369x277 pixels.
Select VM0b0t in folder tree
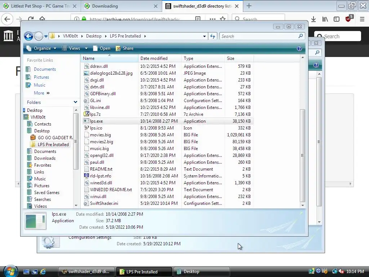38,117
